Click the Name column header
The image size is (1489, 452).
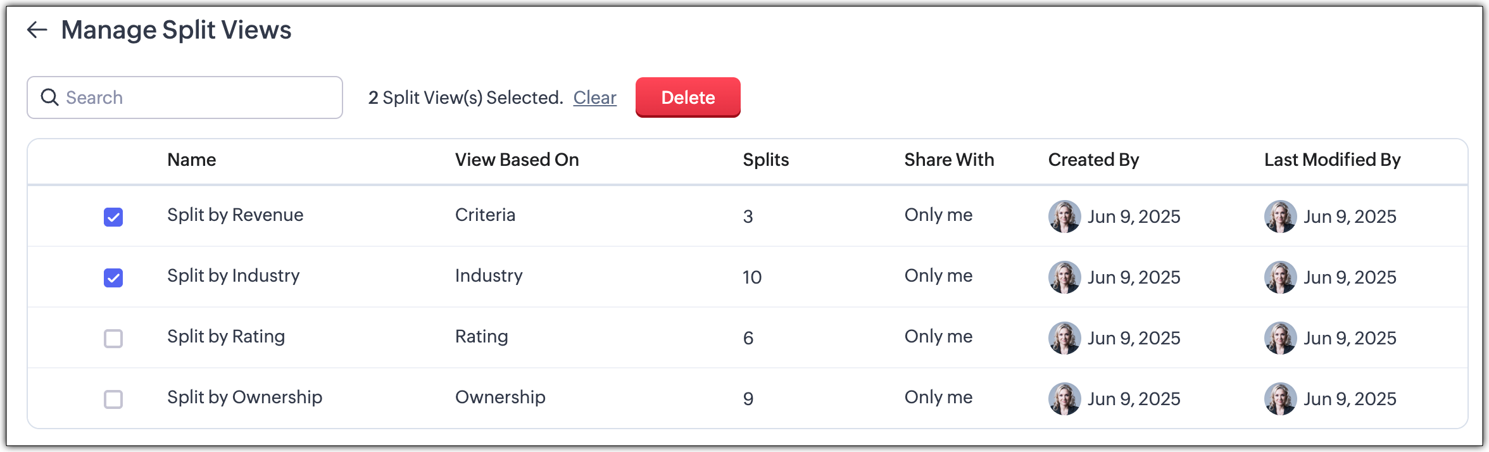(x=191, y=160)
